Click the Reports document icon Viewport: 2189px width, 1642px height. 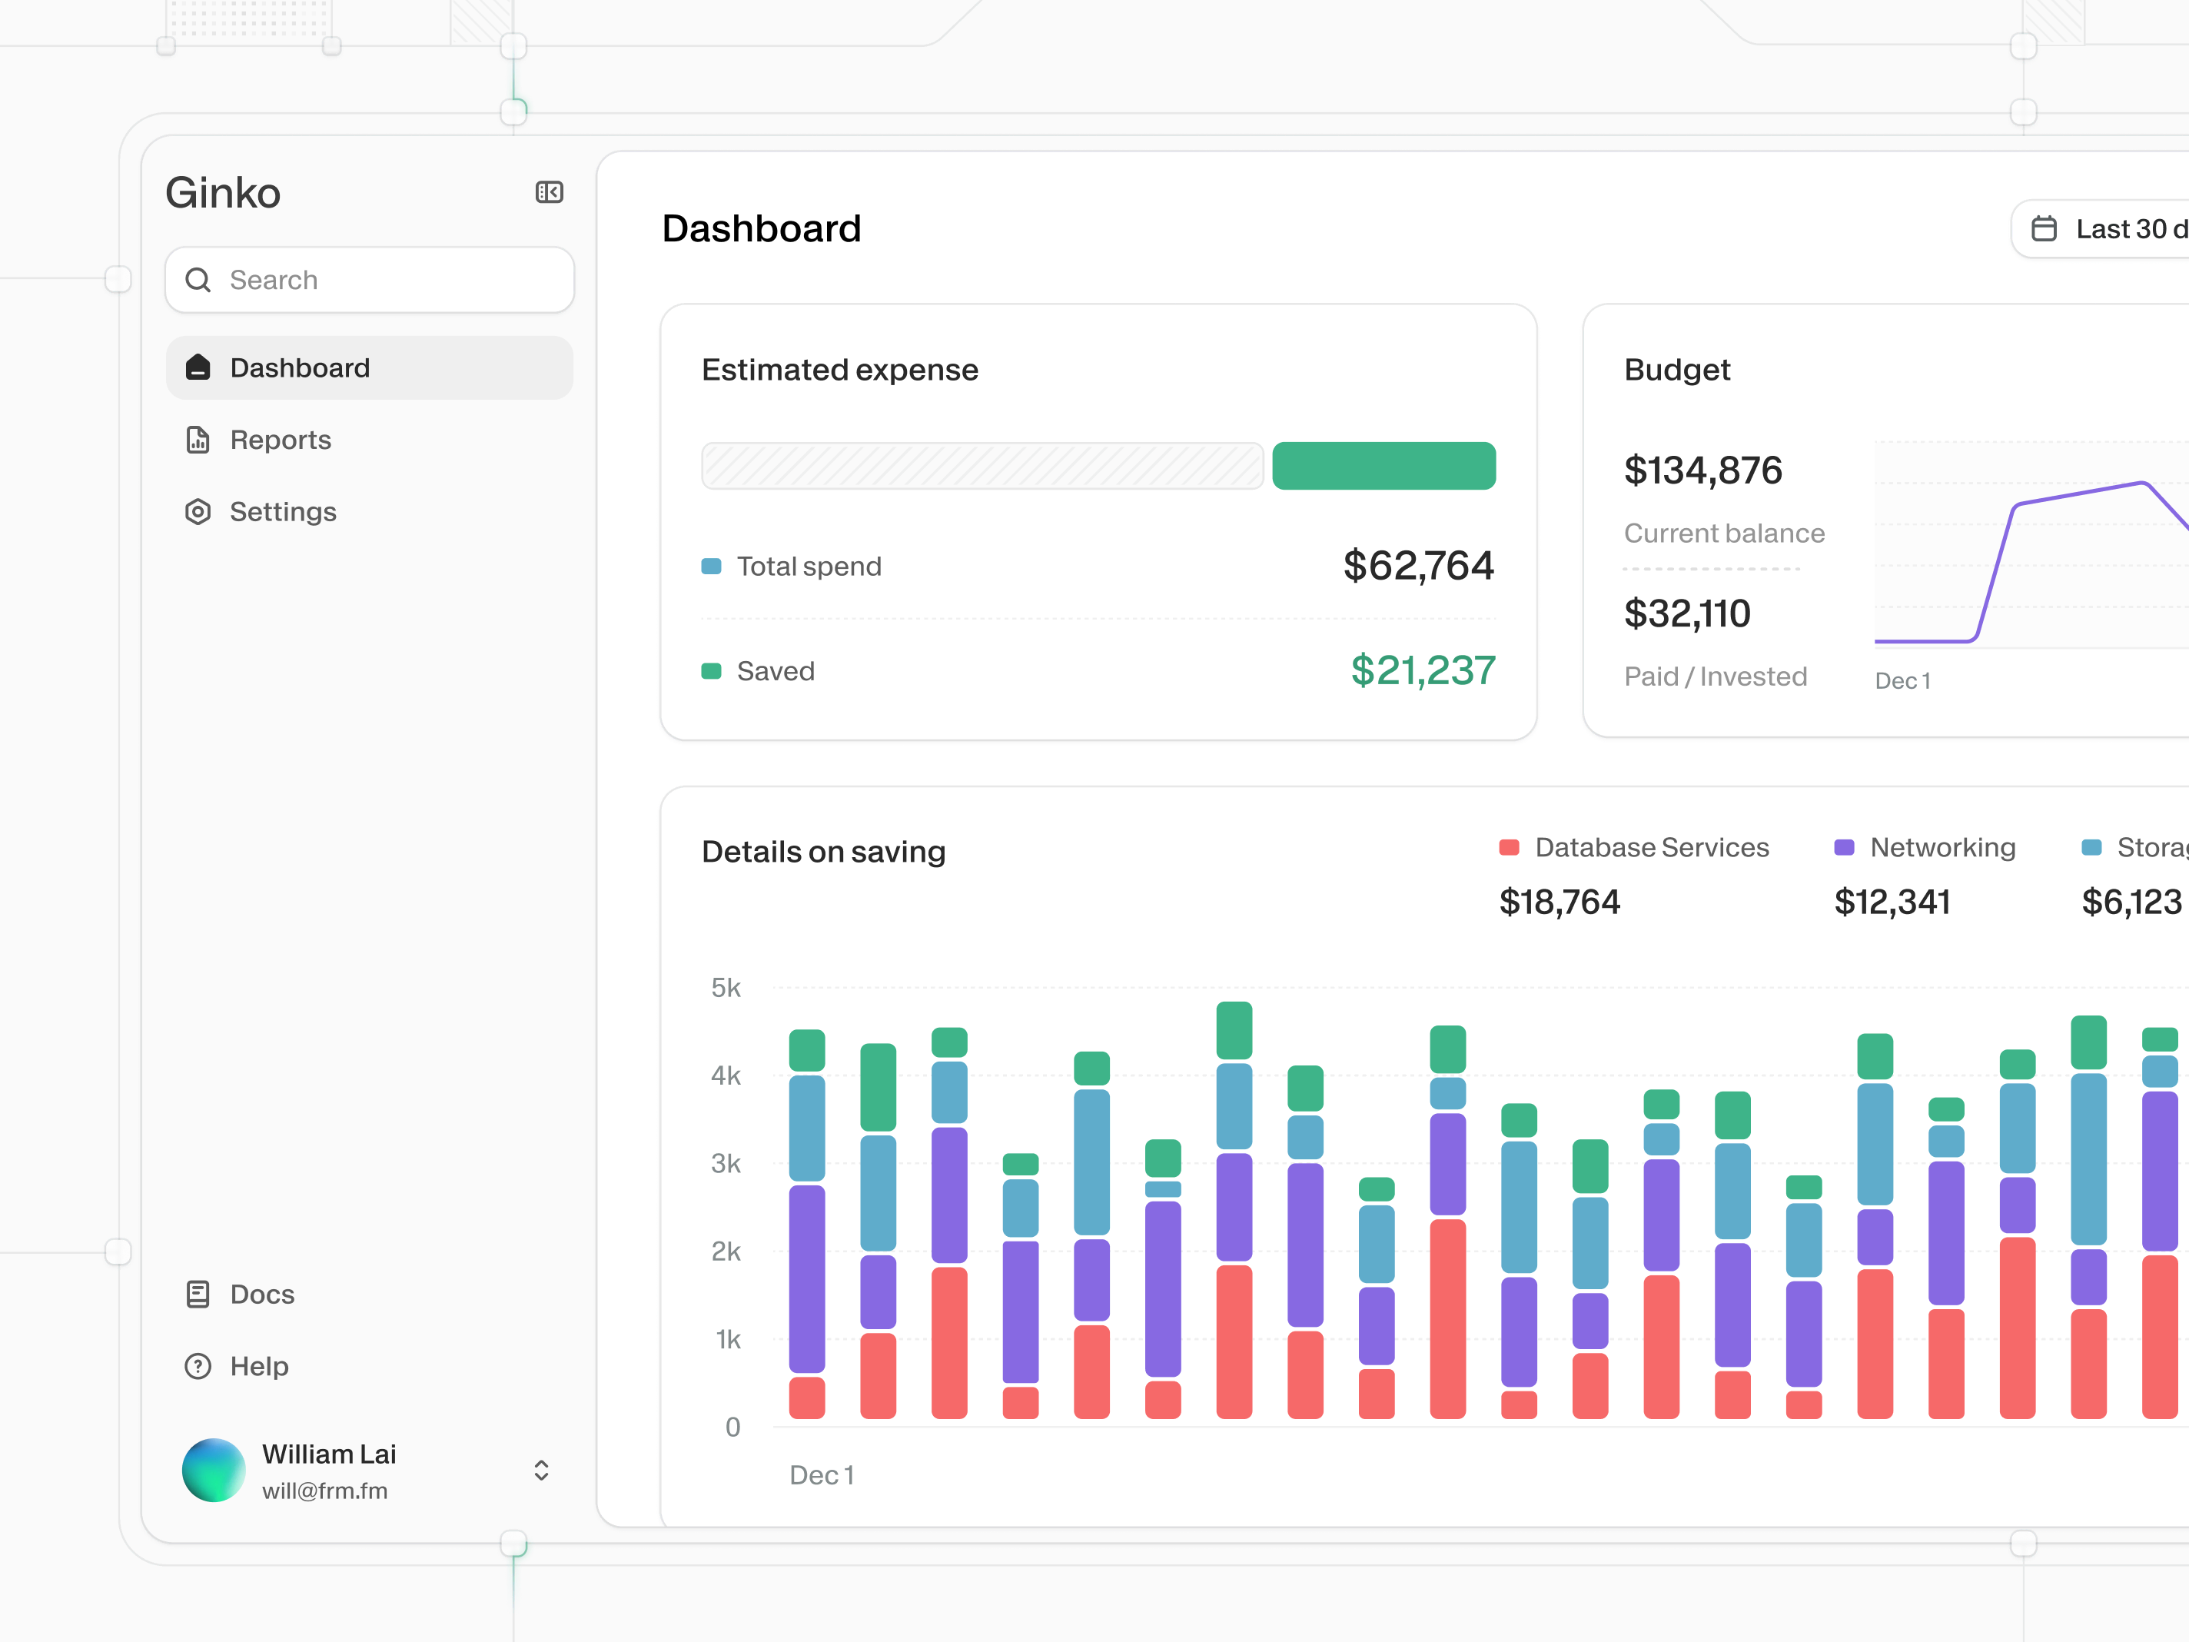[x=198, y=440]
